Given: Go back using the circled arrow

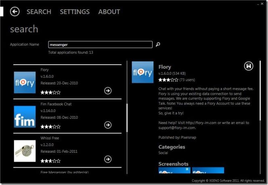Looking at the screenshot, I should click(15, 12).
